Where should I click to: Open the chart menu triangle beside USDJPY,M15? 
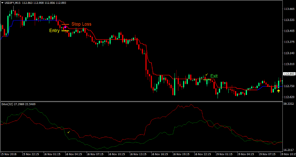(x=2, y=3)
